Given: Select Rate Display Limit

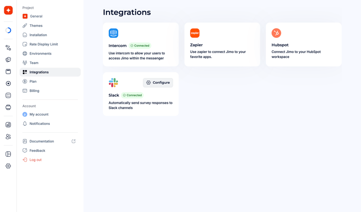Looking at the screenshot, I should [x=50, y=44].
